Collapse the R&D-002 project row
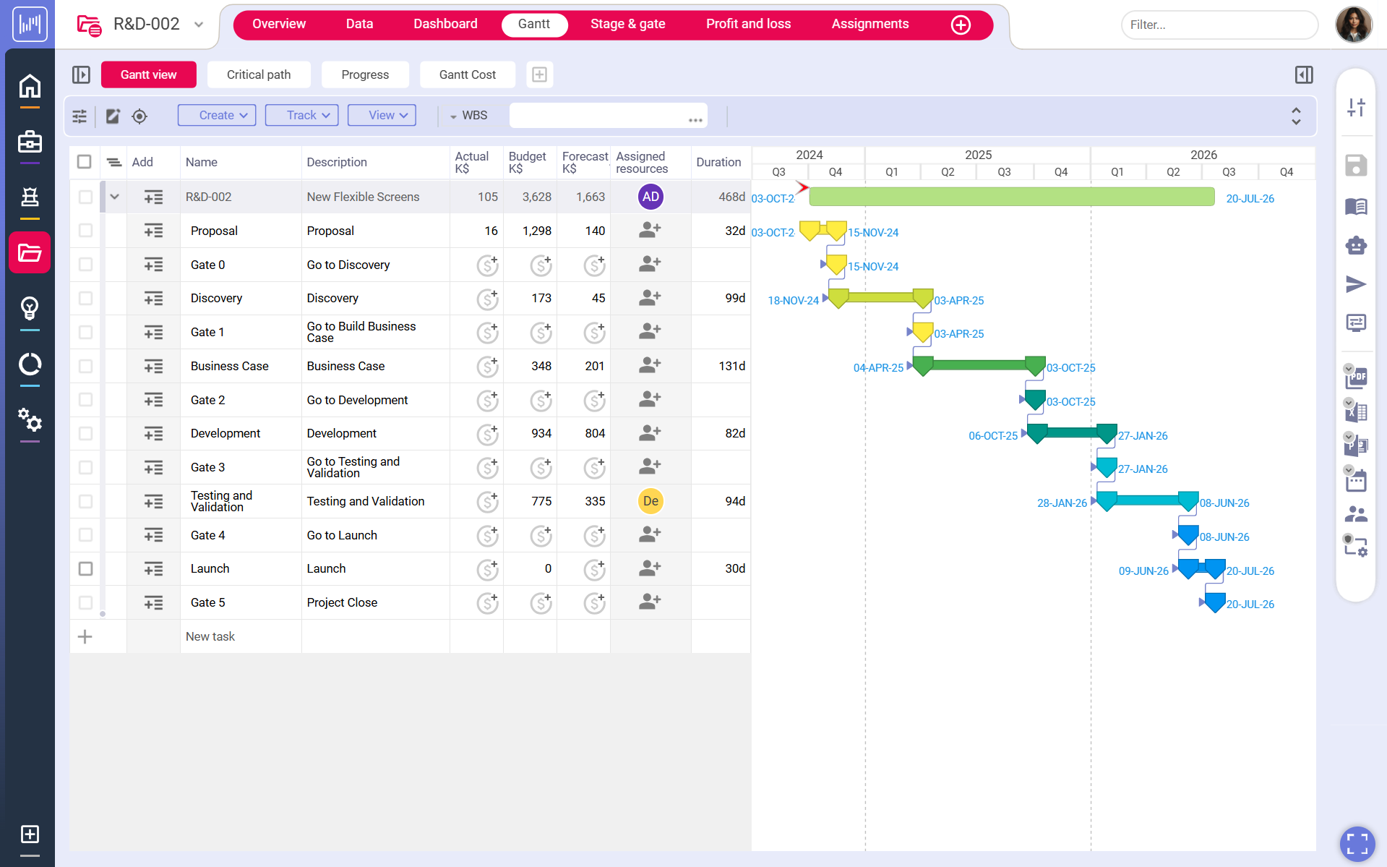Viewport: 1387px width, 867px height. [114, 197]
